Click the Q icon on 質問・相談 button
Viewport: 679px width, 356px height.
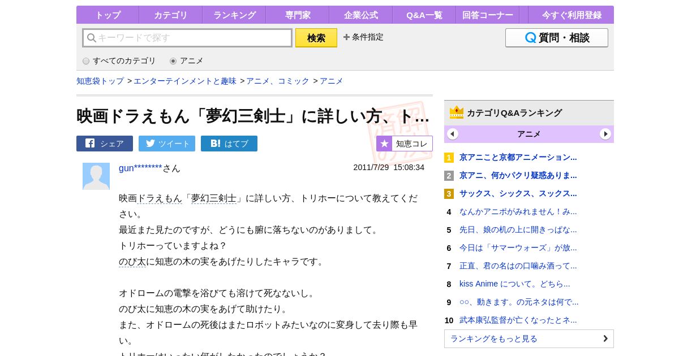pos(530,38)
